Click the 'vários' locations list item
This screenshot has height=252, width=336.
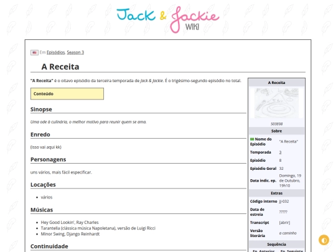(x=47, y=197)
